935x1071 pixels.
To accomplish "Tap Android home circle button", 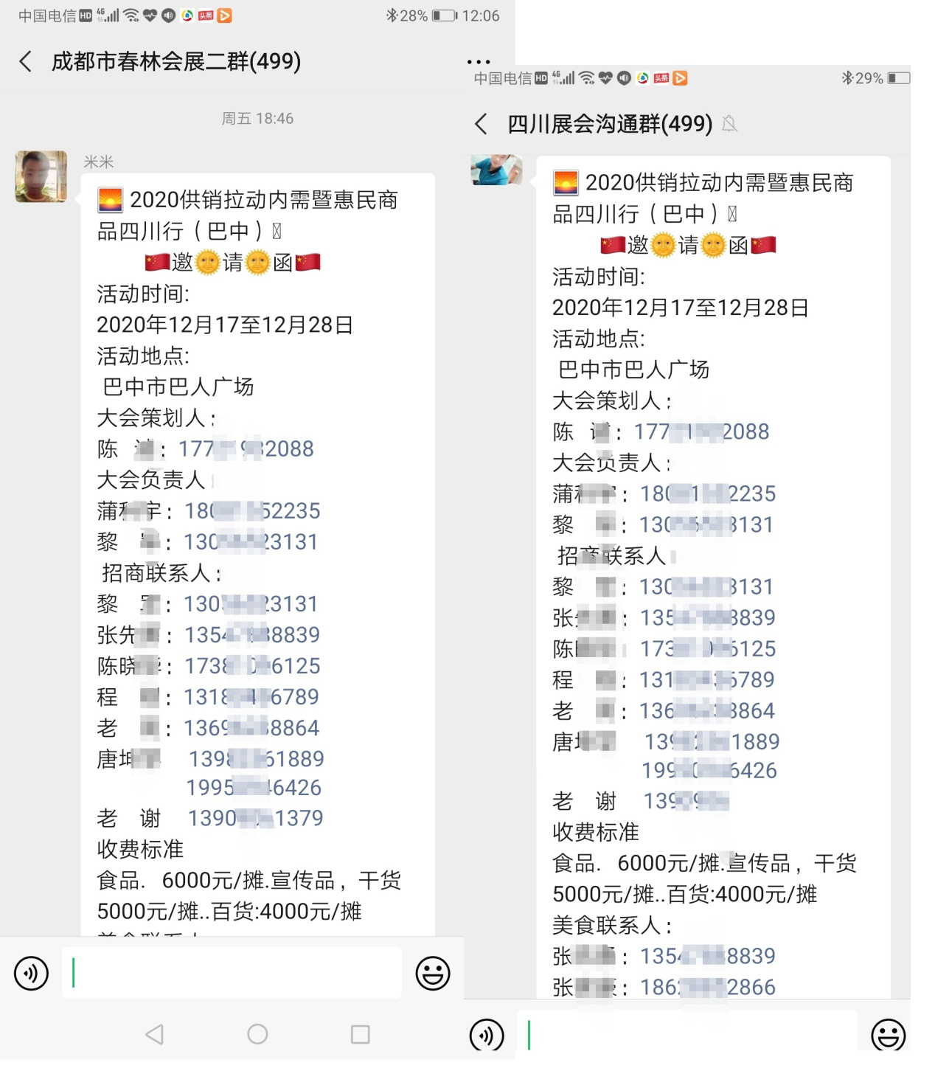I will pyautogui.click(x=257, y=1034).
